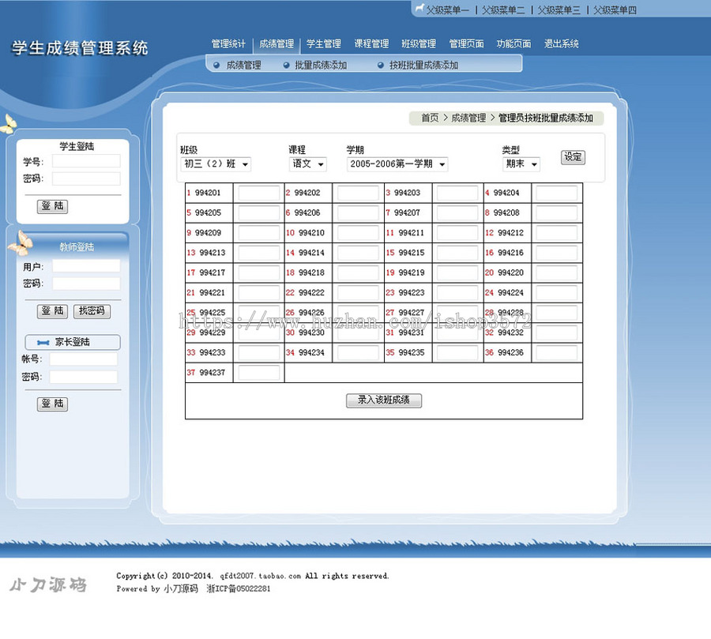The width and height of the screenshot is (711, 639).
Task: Open the 课程 dropdown showing 语文
Action: (308, 164)
